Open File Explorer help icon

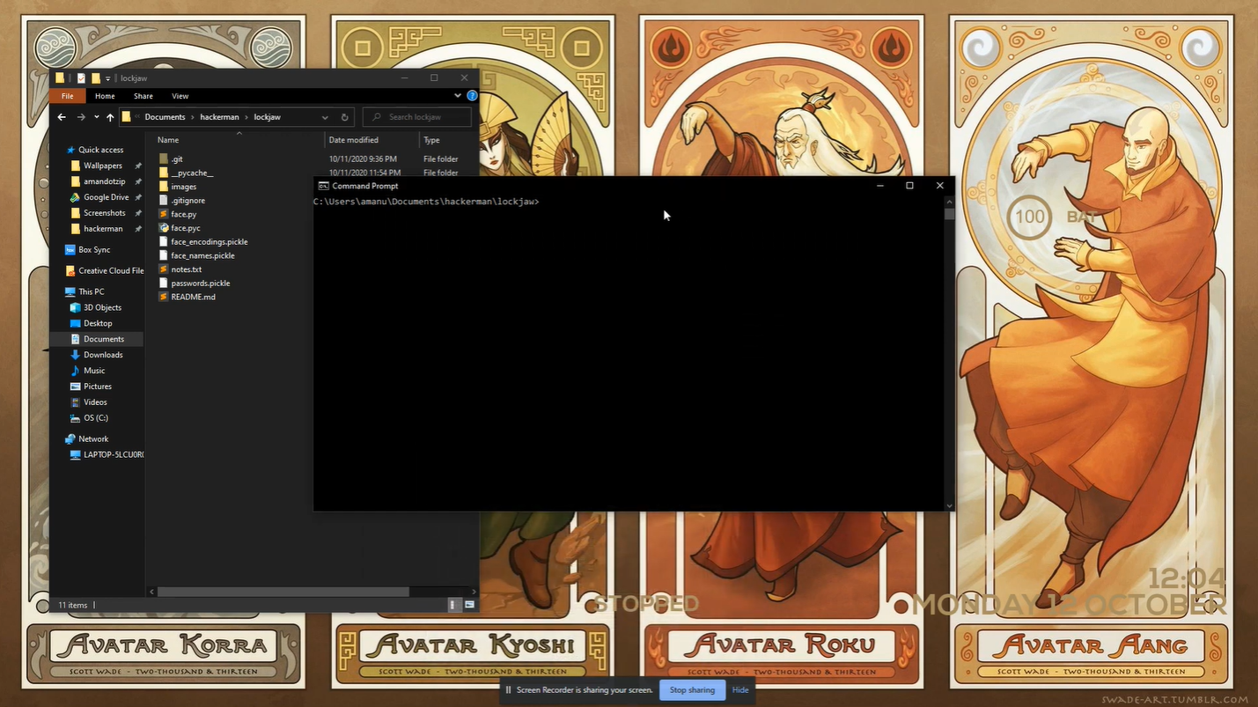pyautogui.click(x=472, y=96)
